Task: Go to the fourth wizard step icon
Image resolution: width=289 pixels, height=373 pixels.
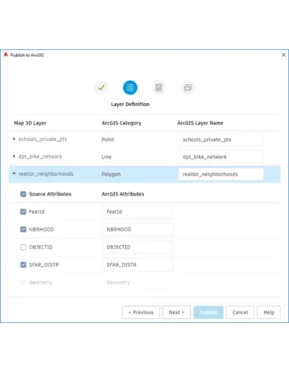Action: coord(188,88)
